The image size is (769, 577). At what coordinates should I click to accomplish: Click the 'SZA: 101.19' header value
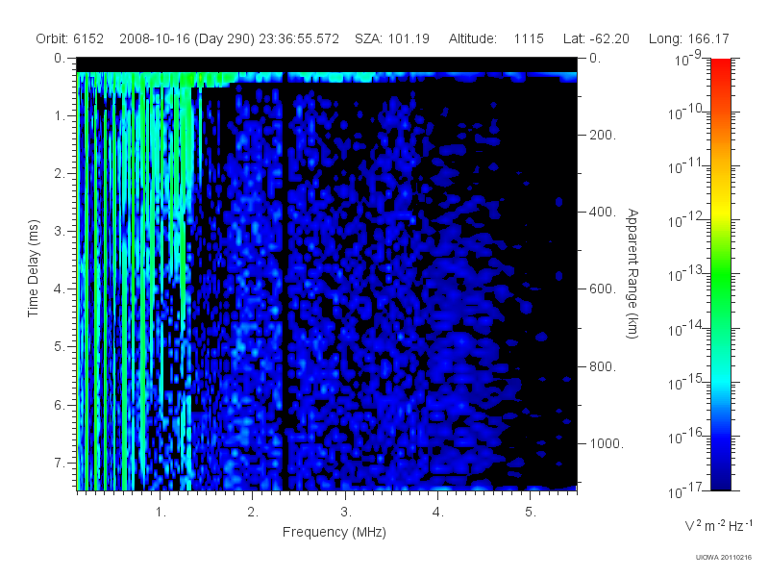tap(392, 38)
